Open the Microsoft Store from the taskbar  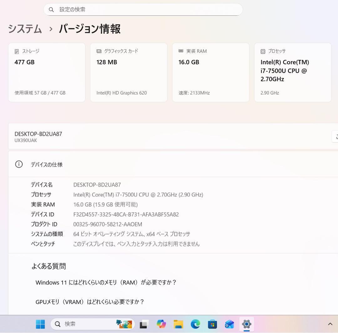[212, 324]
